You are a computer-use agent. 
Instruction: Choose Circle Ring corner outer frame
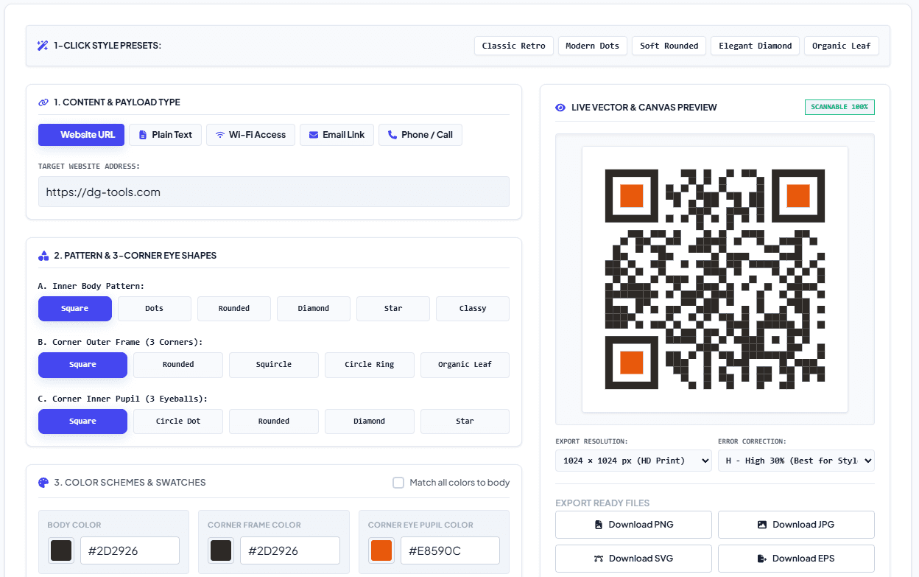[x=370, y=365]
